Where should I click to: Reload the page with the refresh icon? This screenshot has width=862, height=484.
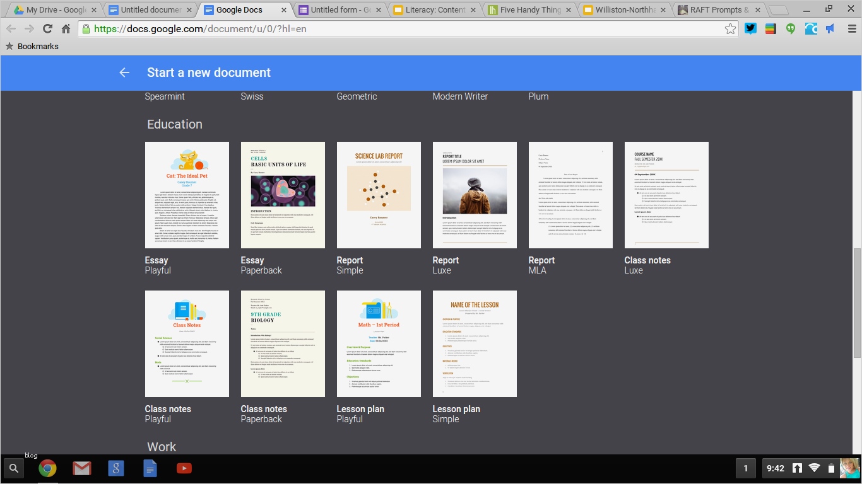(x=47, y=29)
